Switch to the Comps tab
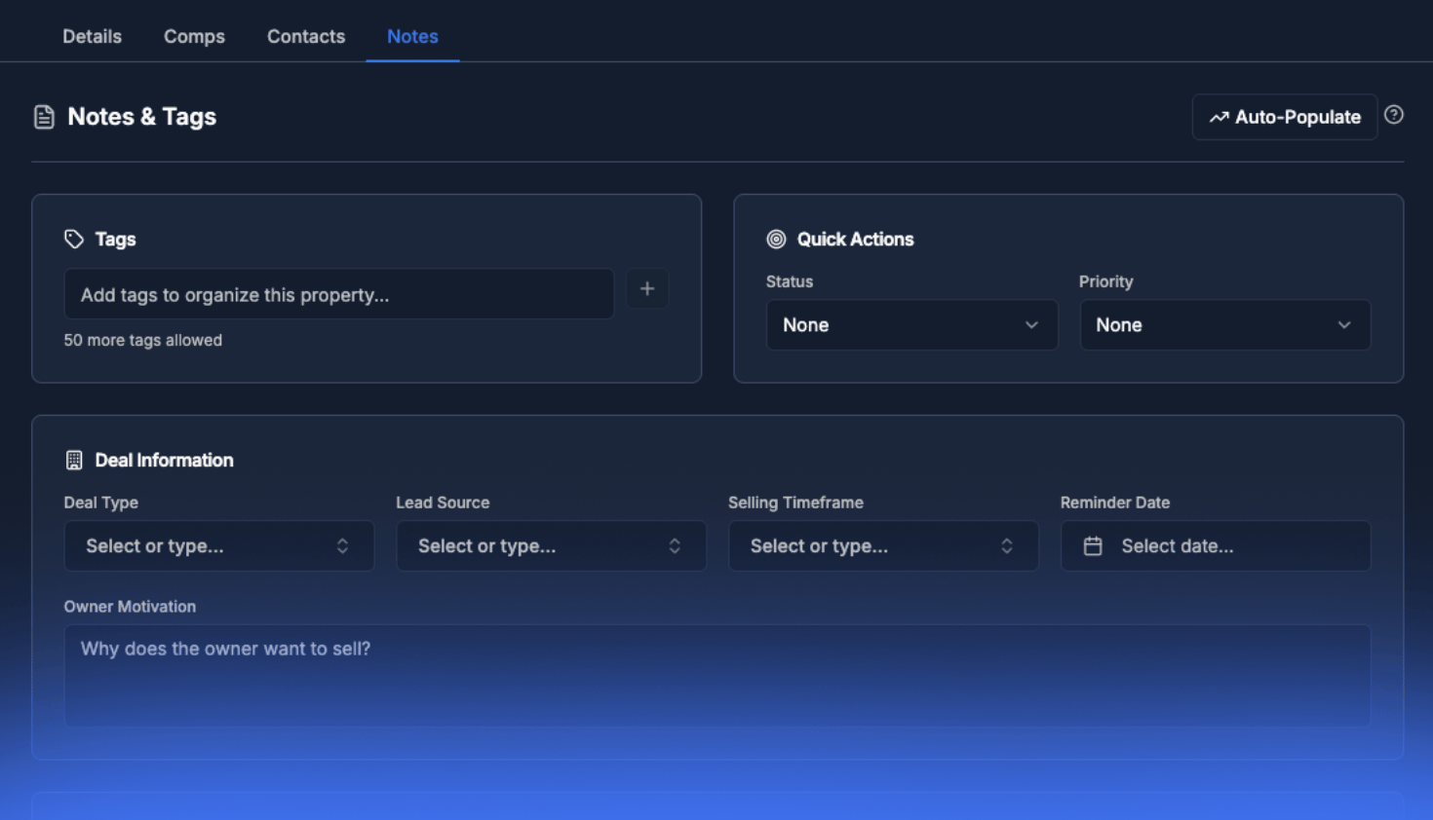The width and height of the screenshot is (1433, 820). 194,37
